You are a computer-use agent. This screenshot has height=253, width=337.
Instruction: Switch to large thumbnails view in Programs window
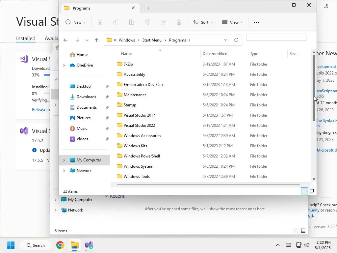pos(312,191)
